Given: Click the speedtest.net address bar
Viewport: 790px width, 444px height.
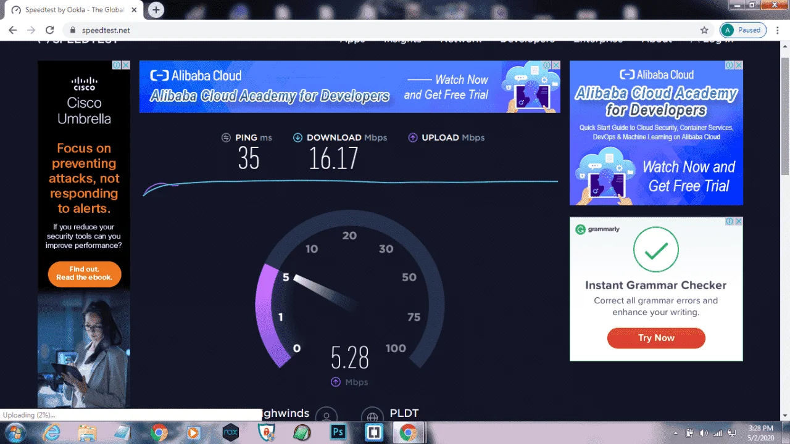Looking at the screenshot, I should 389,30.
